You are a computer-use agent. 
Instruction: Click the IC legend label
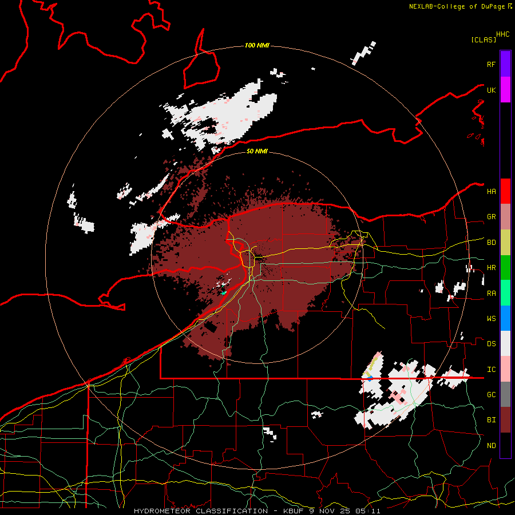point(491,370)
